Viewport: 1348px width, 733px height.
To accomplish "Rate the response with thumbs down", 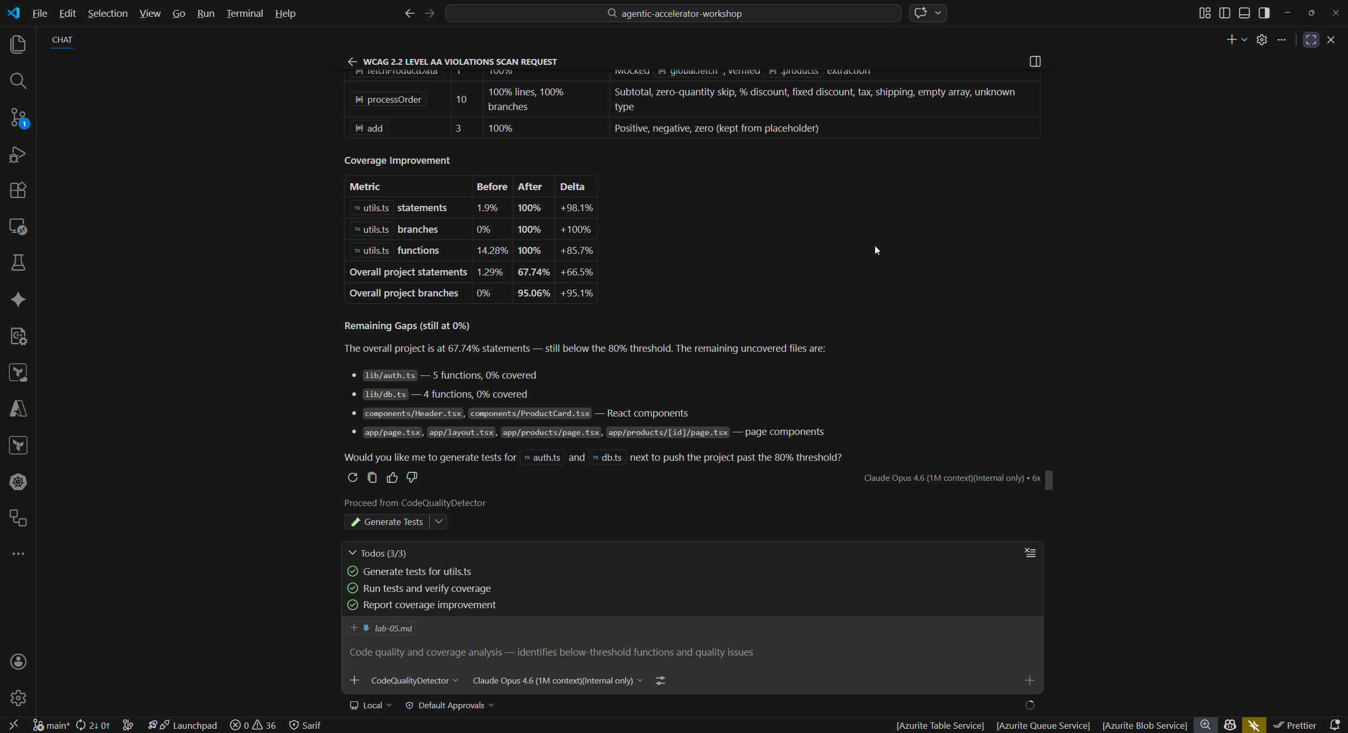I will click(x=411, y=477).
